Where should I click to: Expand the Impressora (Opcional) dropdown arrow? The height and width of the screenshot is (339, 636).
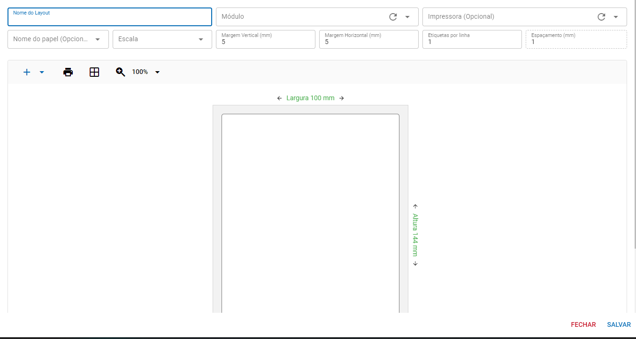616,17
